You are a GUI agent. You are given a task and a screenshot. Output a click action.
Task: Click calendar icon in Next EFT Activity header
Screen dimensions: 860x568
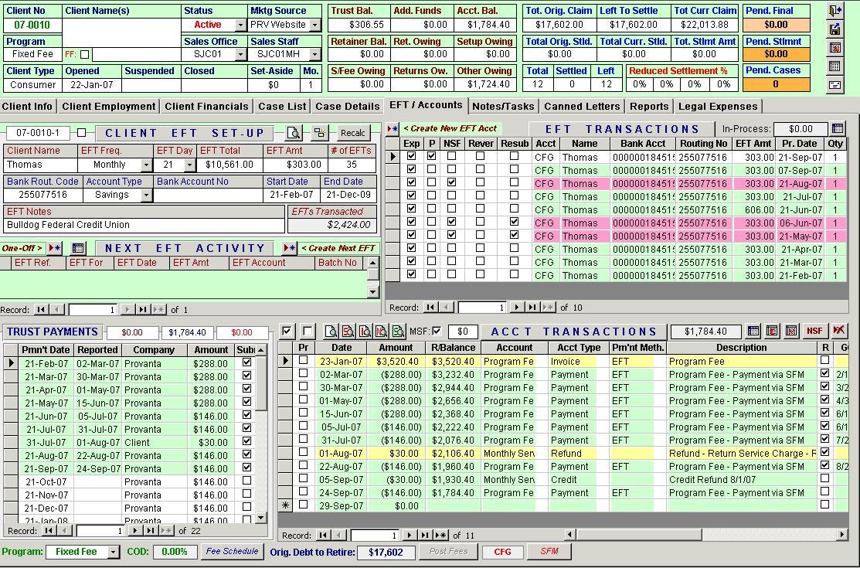click(78, 248)
